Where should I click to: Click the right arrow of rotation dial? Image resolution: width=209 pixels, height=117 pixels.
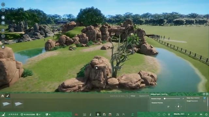181,107
